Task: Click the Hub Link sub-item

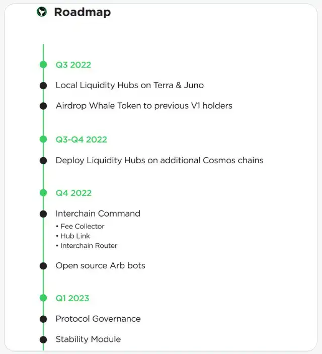Action: tap(75, 236)
